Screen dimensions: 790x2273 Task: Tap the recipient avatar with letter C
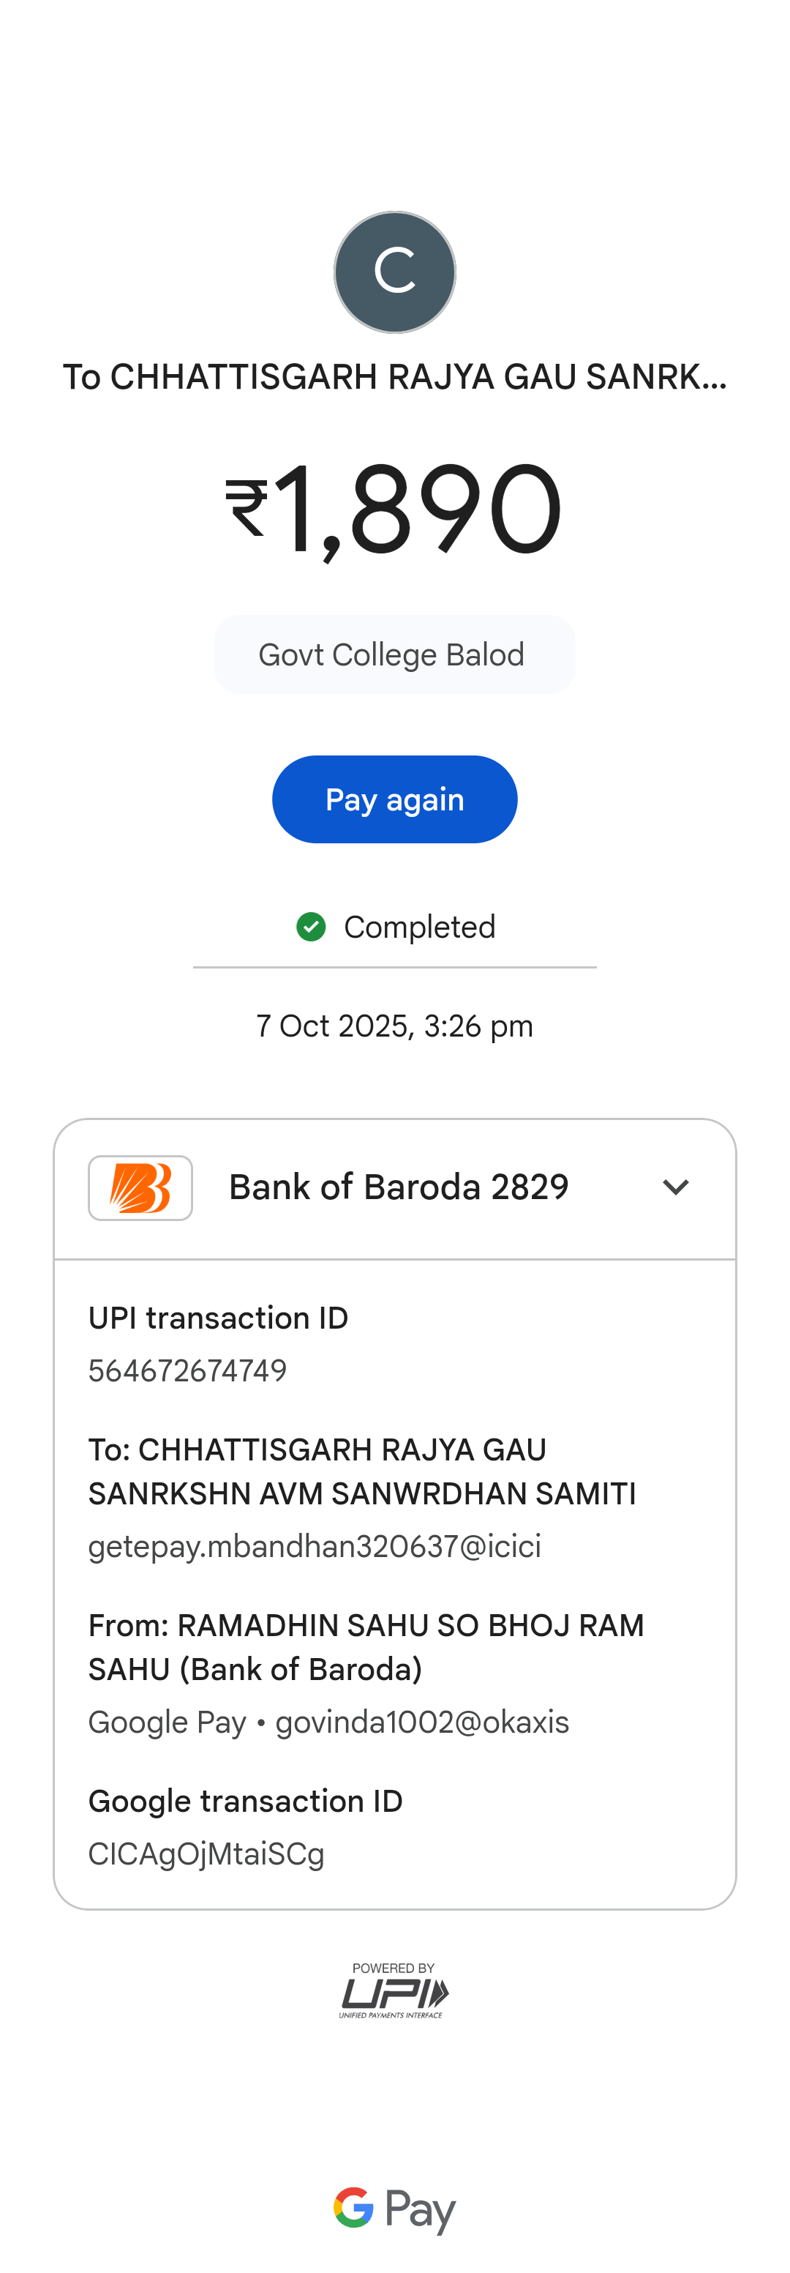(394, 272)
